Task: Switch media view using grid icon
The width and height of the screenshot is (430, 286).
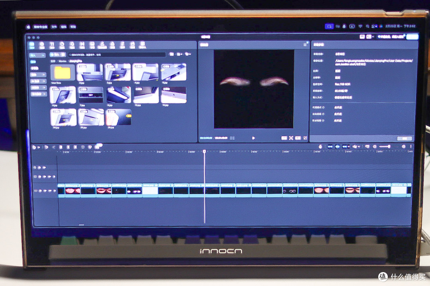Action: pos(171,54)
